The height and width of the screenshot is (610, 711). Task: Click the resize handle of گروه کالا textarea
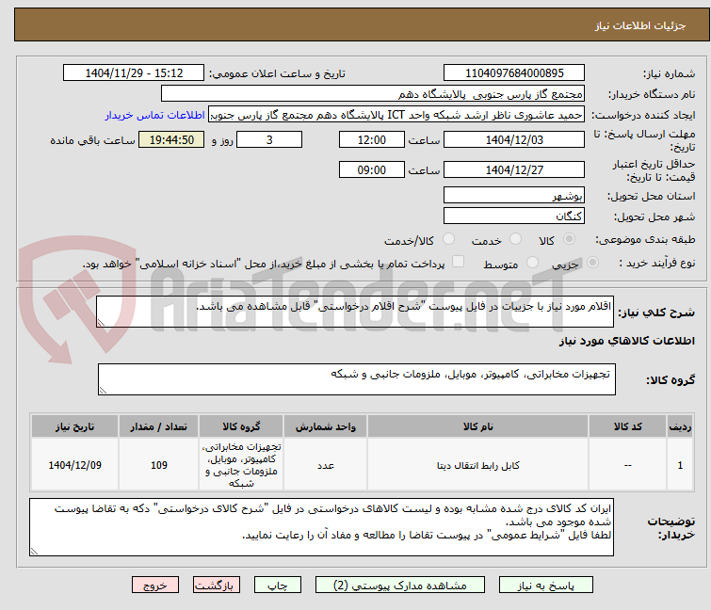[103, 391]
